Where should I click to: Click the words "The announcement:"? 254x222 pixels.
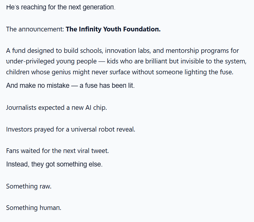35,29
